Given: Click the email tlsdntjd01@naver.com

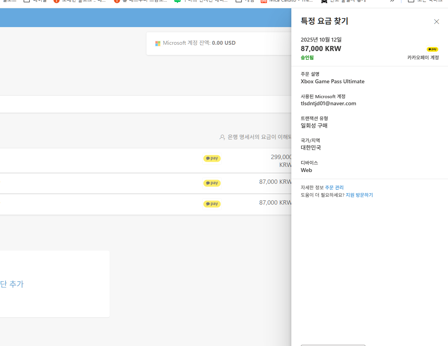Looking at the screenshot, I should click(328, 103).
